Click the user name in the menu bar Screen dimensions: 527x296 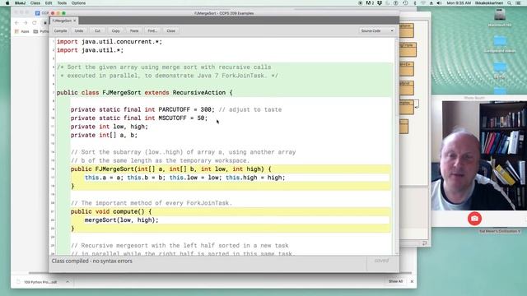(x=489, y=3)
